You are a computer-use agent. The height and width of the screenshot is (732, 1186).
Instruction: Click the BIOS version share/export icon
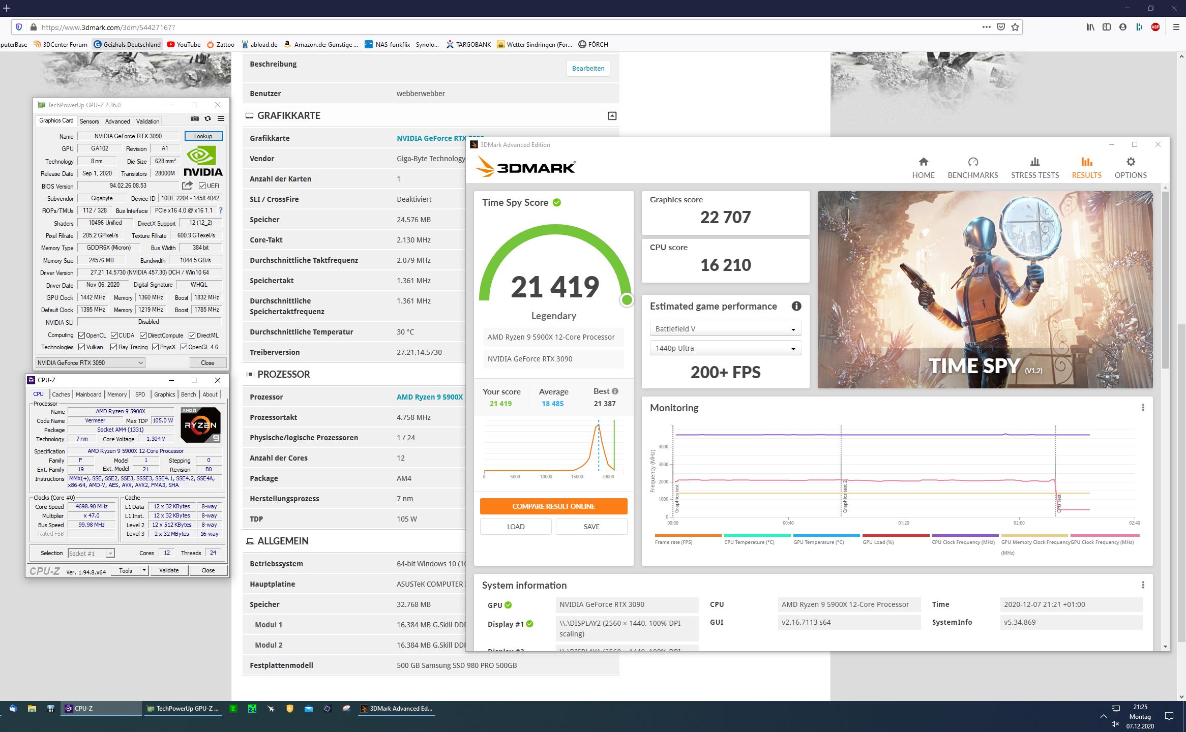click(x=188, y=186)
